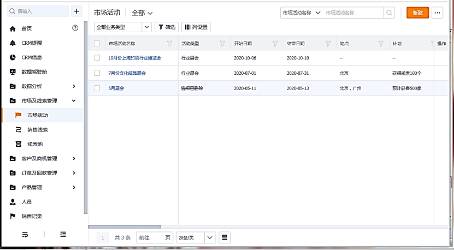Click the 预计获客500家 plan cell
This screenshot has width=454, height=250.
(407, 88)
